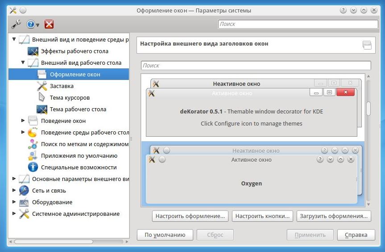
Task: Open the Тема курсоров entry
Action: pyautogui.click(x=70, y=97)
